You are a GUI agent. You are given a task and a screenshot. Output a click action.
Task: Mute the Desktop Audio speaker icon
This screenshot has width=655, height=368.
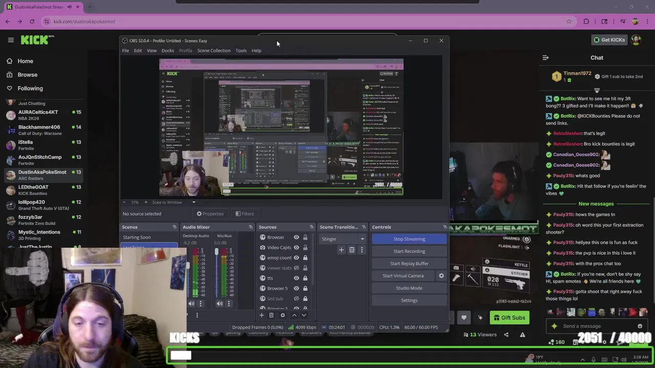191,304
